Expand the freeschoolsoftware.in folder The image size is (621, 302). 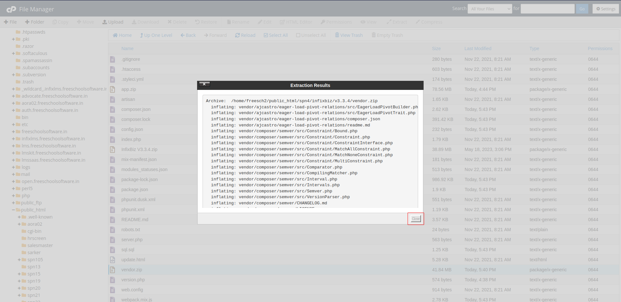(14, 132)
